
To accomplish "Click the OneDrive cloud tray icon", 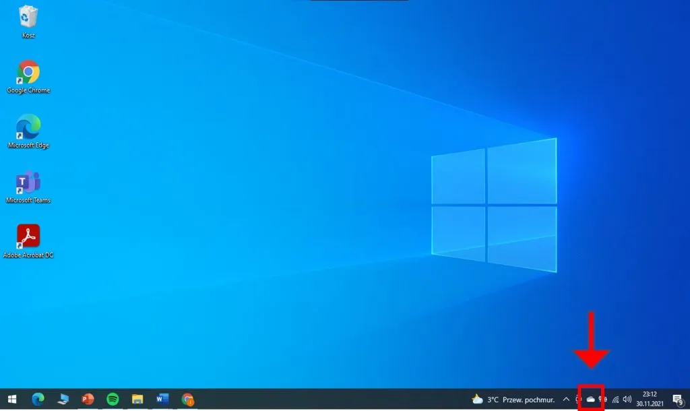I will point(590,399).
